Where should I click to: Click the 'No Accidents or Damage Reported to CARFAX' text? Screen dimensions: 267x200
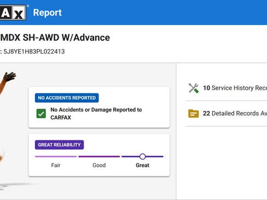pyautogui.click(x=96, y=114)
